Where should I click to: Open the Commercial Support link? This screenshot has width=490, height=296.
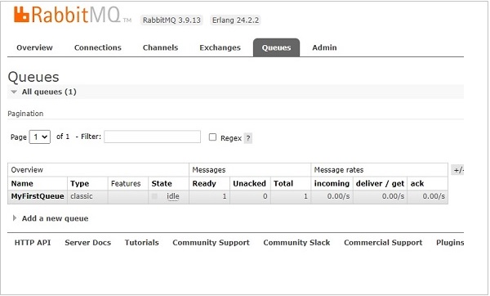coord(383,243)
